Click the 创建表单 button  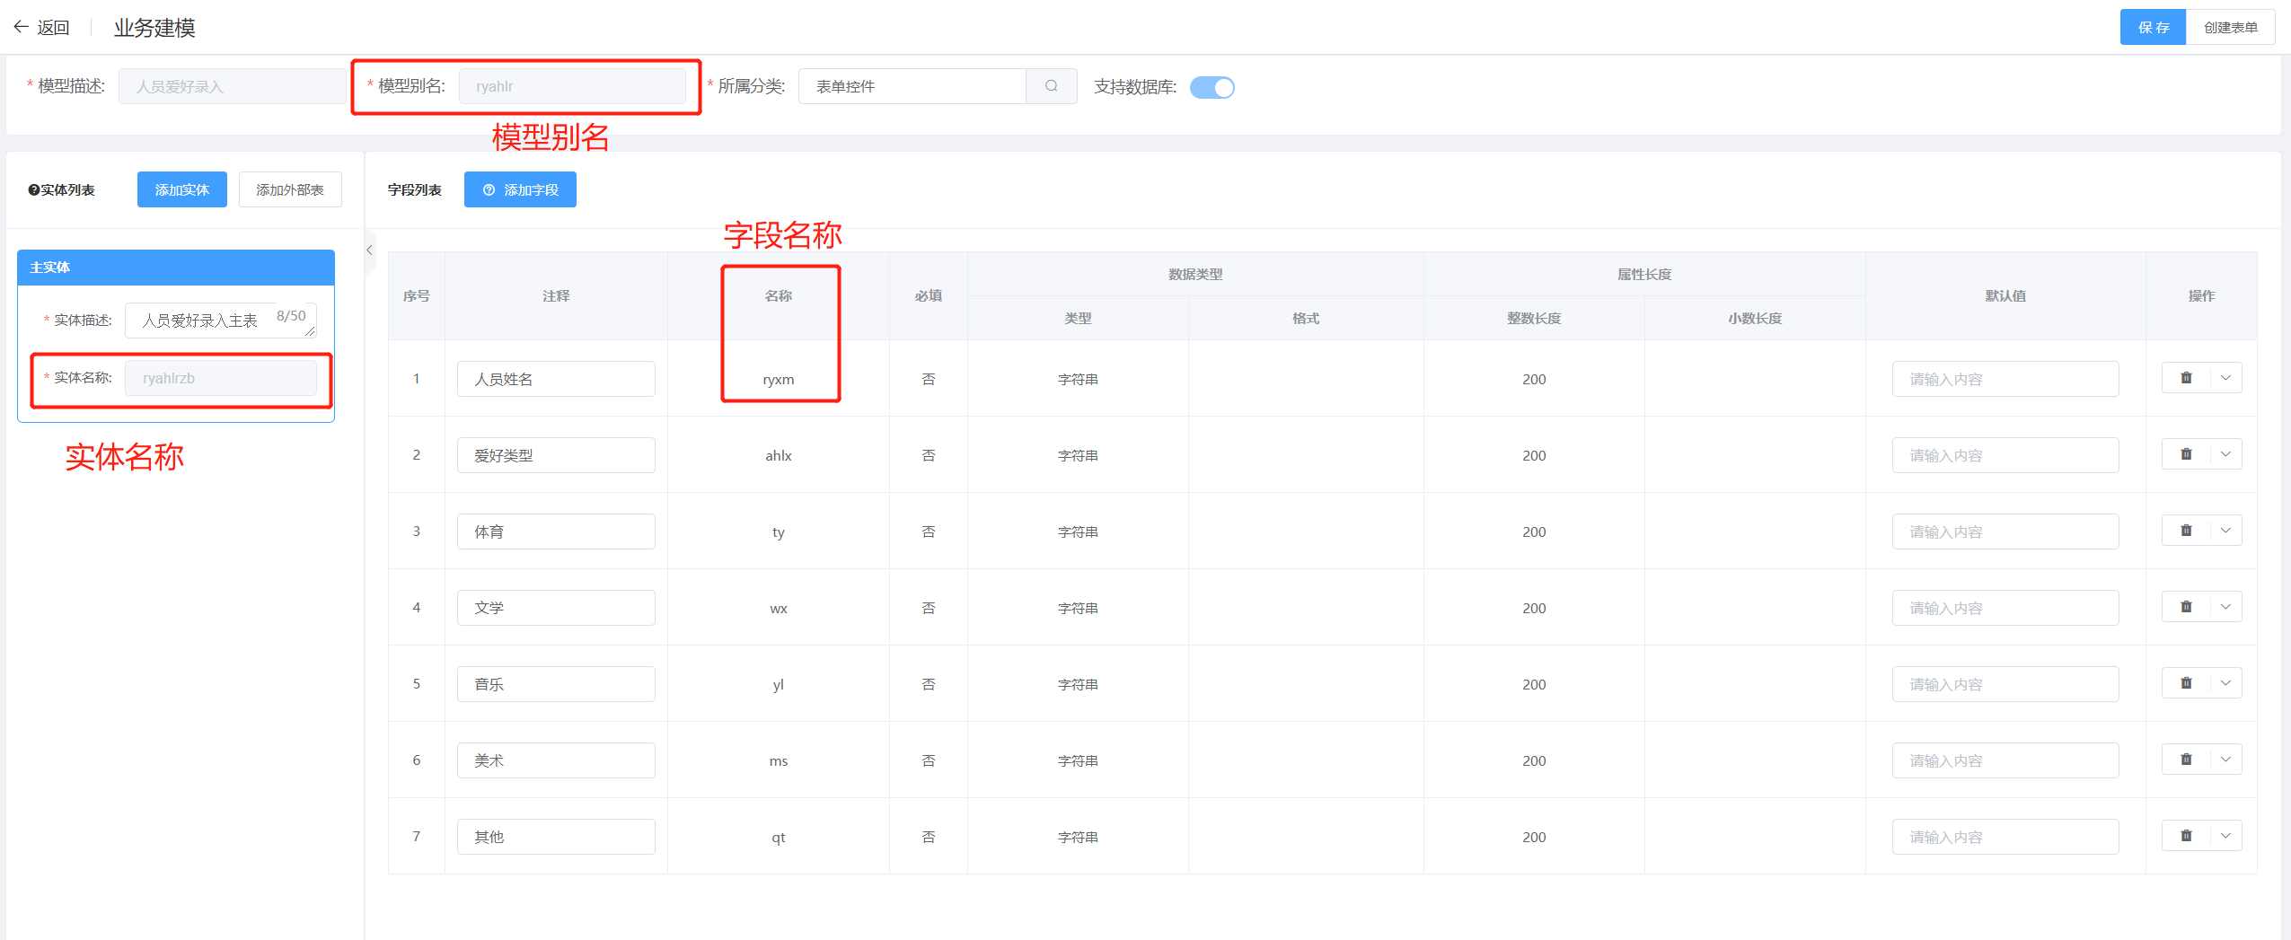tap(2230, 27)
